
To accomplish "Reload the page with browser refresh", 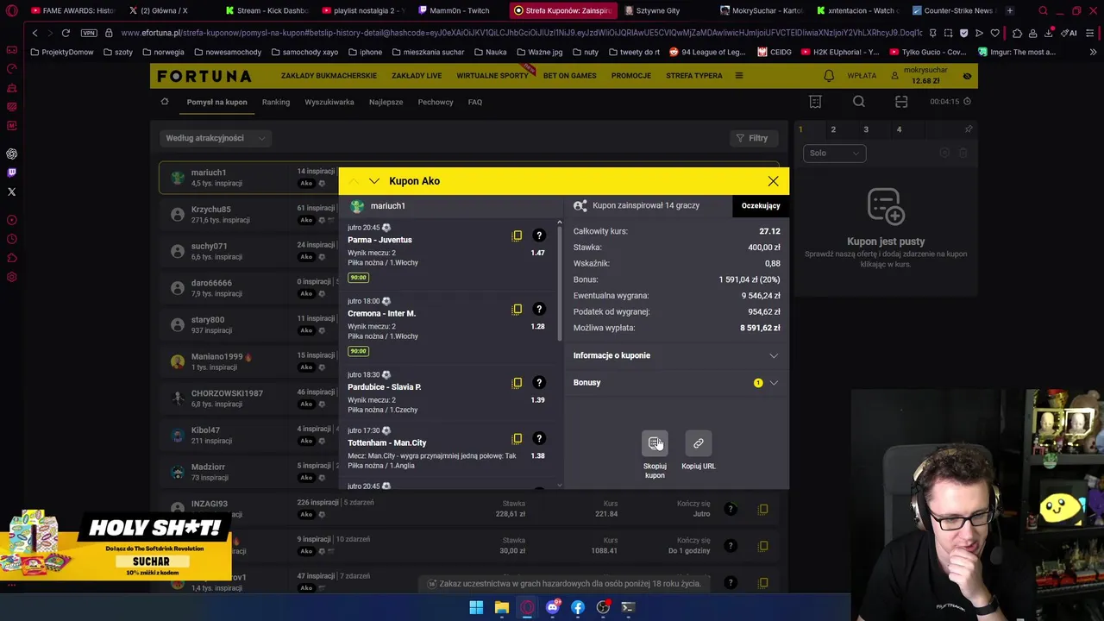I will click(x=66, y=33).
